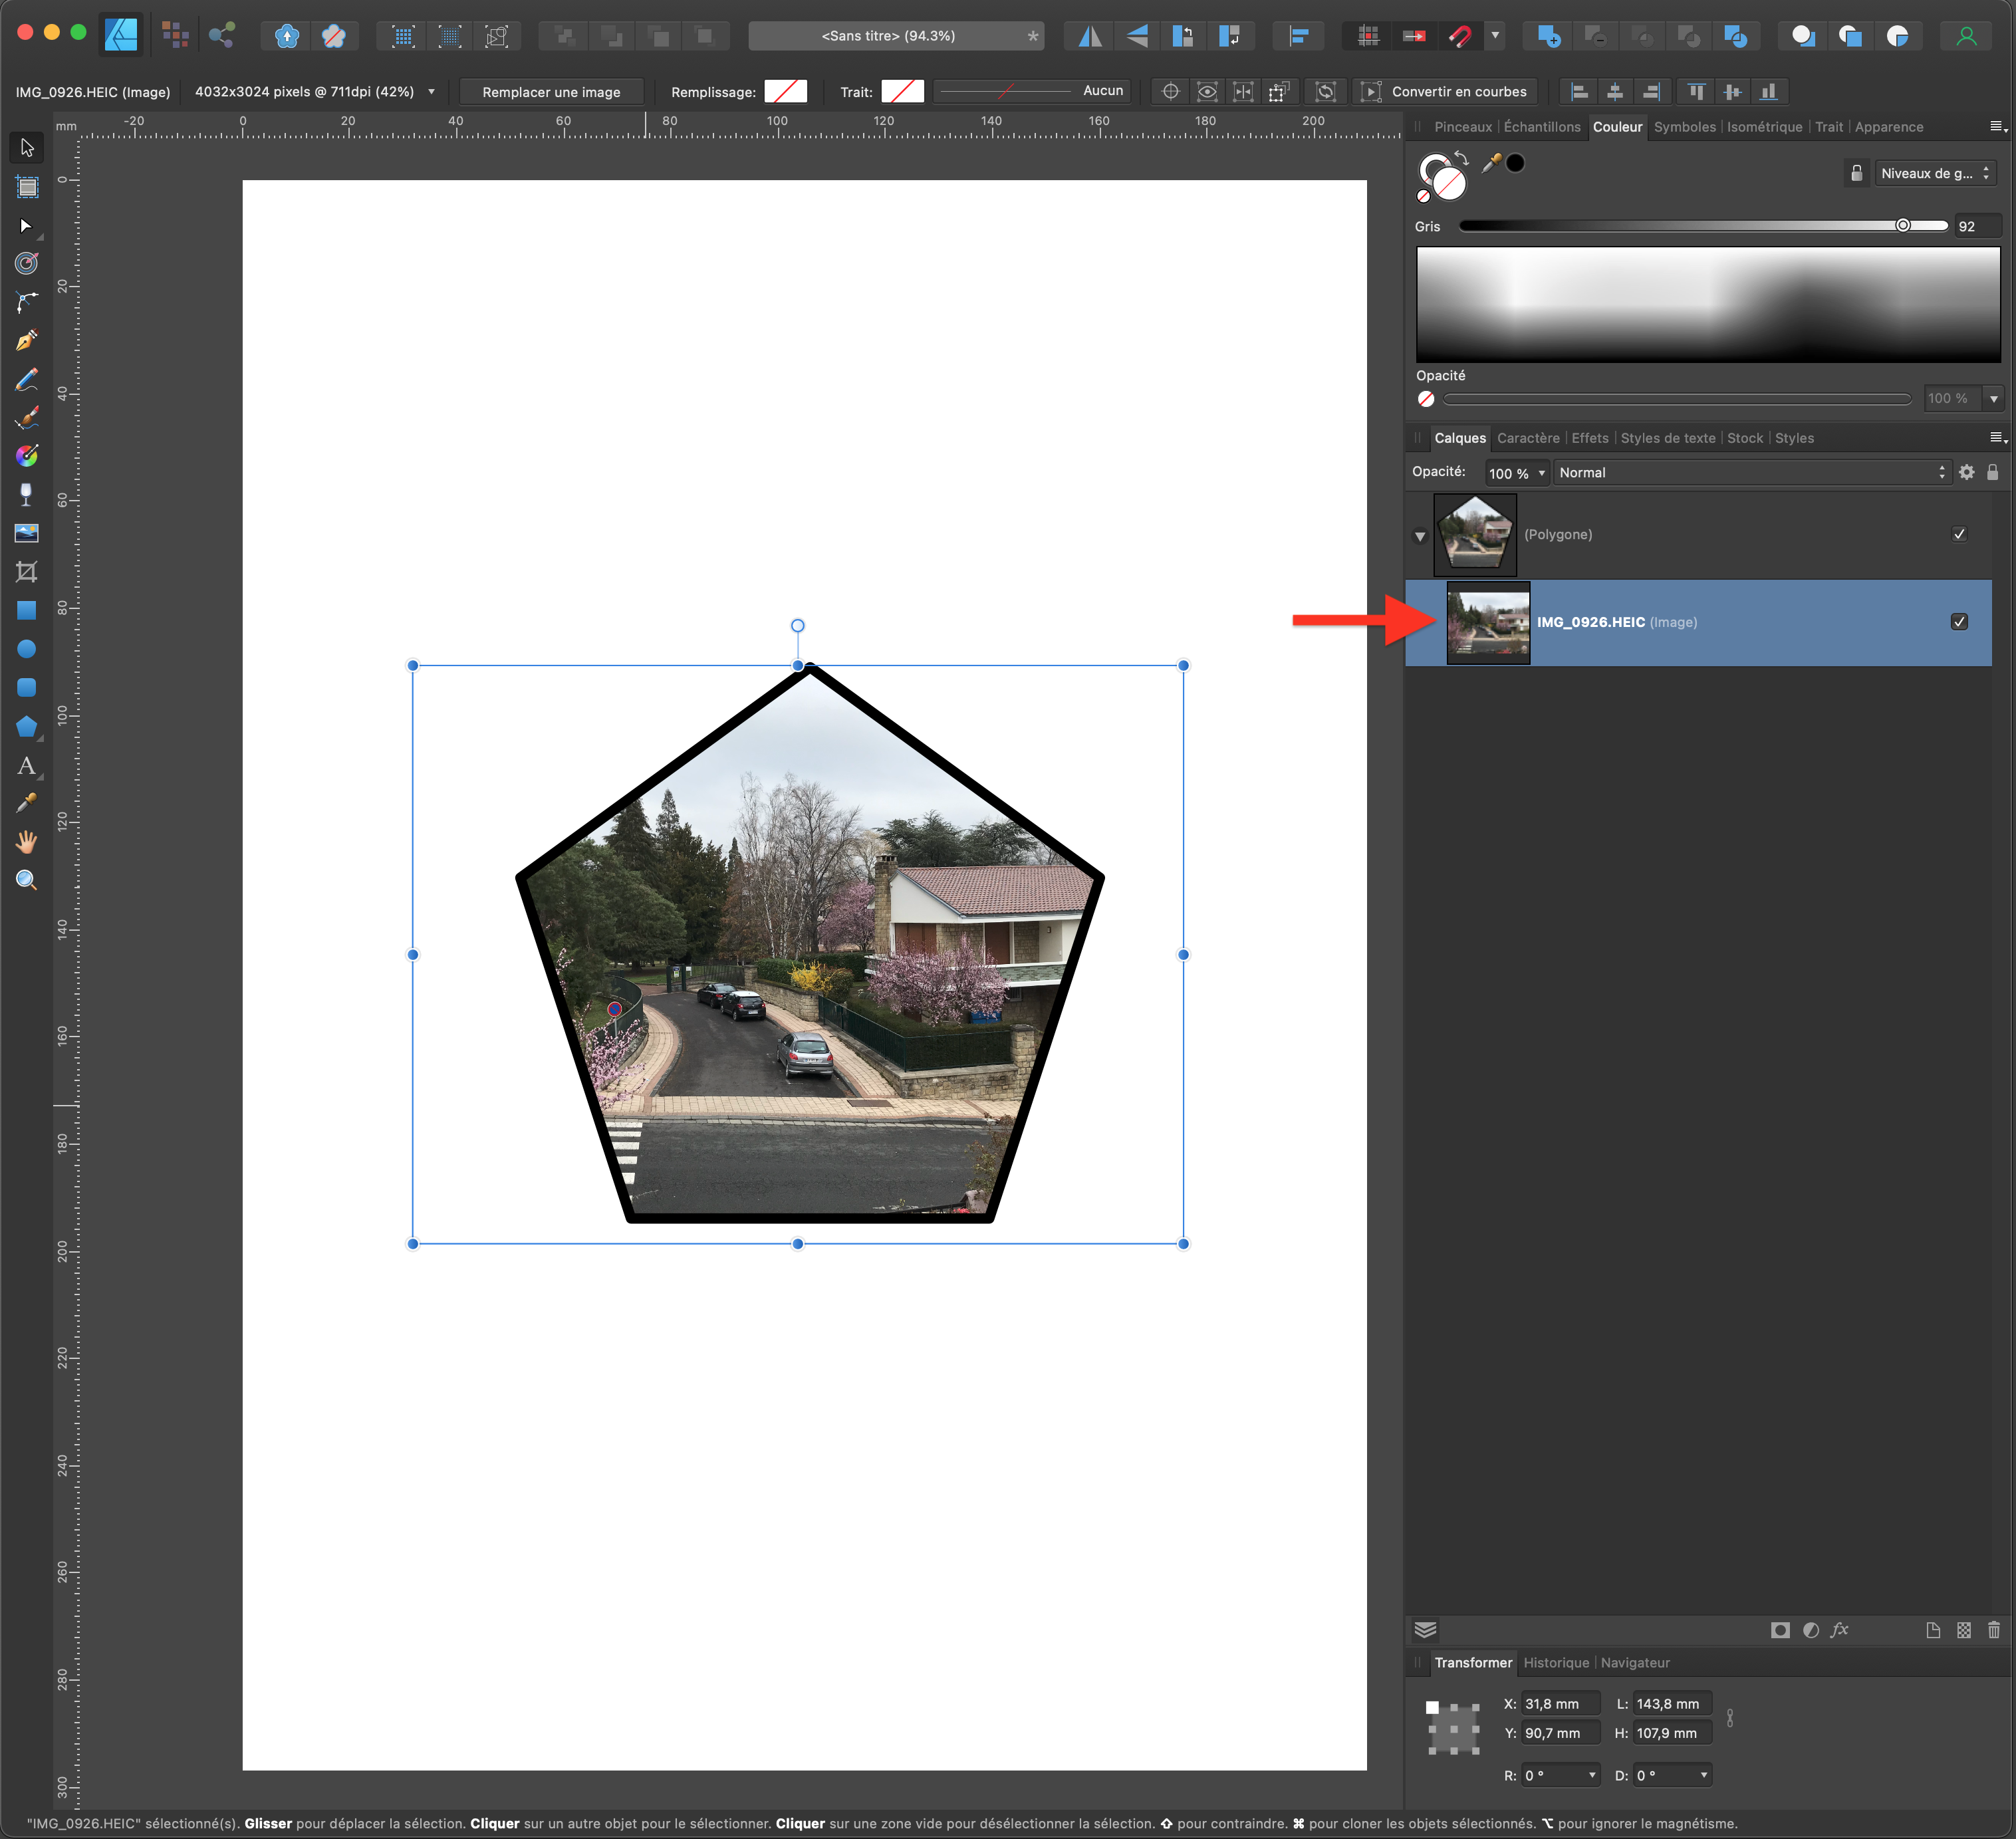This screenshot has width=2016, height=1839.
Task: Click Remplacer une image button
Action: coord(551,92)
